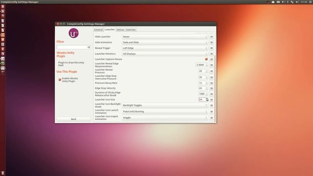Reset Duration of Sticky Edge Release to default
The width and height of the screenshot is (313, 176).
[x=211, y=94]
